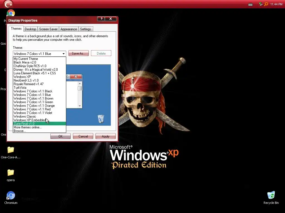285x213 pixels.
Task: Select Windows 7 Colors v1.1 Red
Action: tap(40, 109)
